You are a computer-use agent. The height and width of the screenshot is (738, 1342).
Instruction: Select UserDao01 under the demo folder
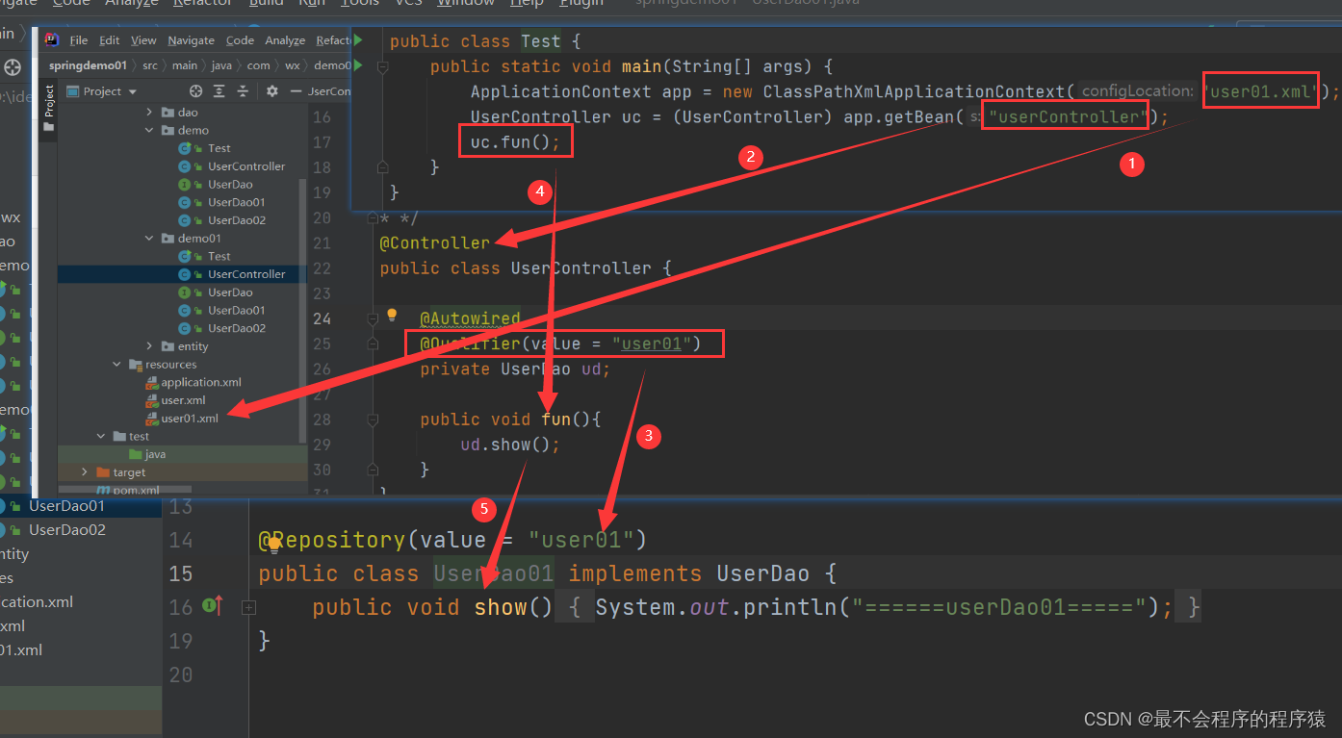pos(236,202)
